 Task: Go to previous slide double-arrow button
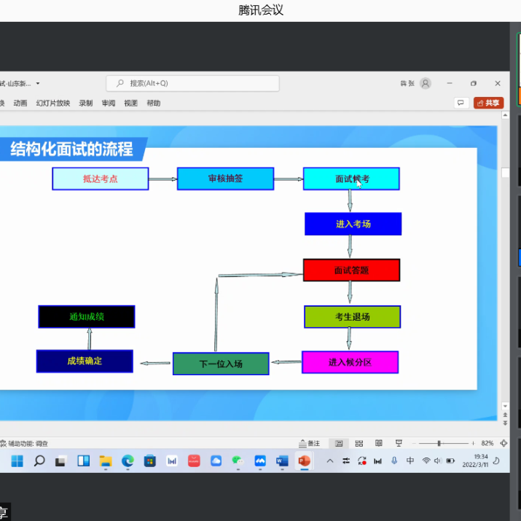505,415
